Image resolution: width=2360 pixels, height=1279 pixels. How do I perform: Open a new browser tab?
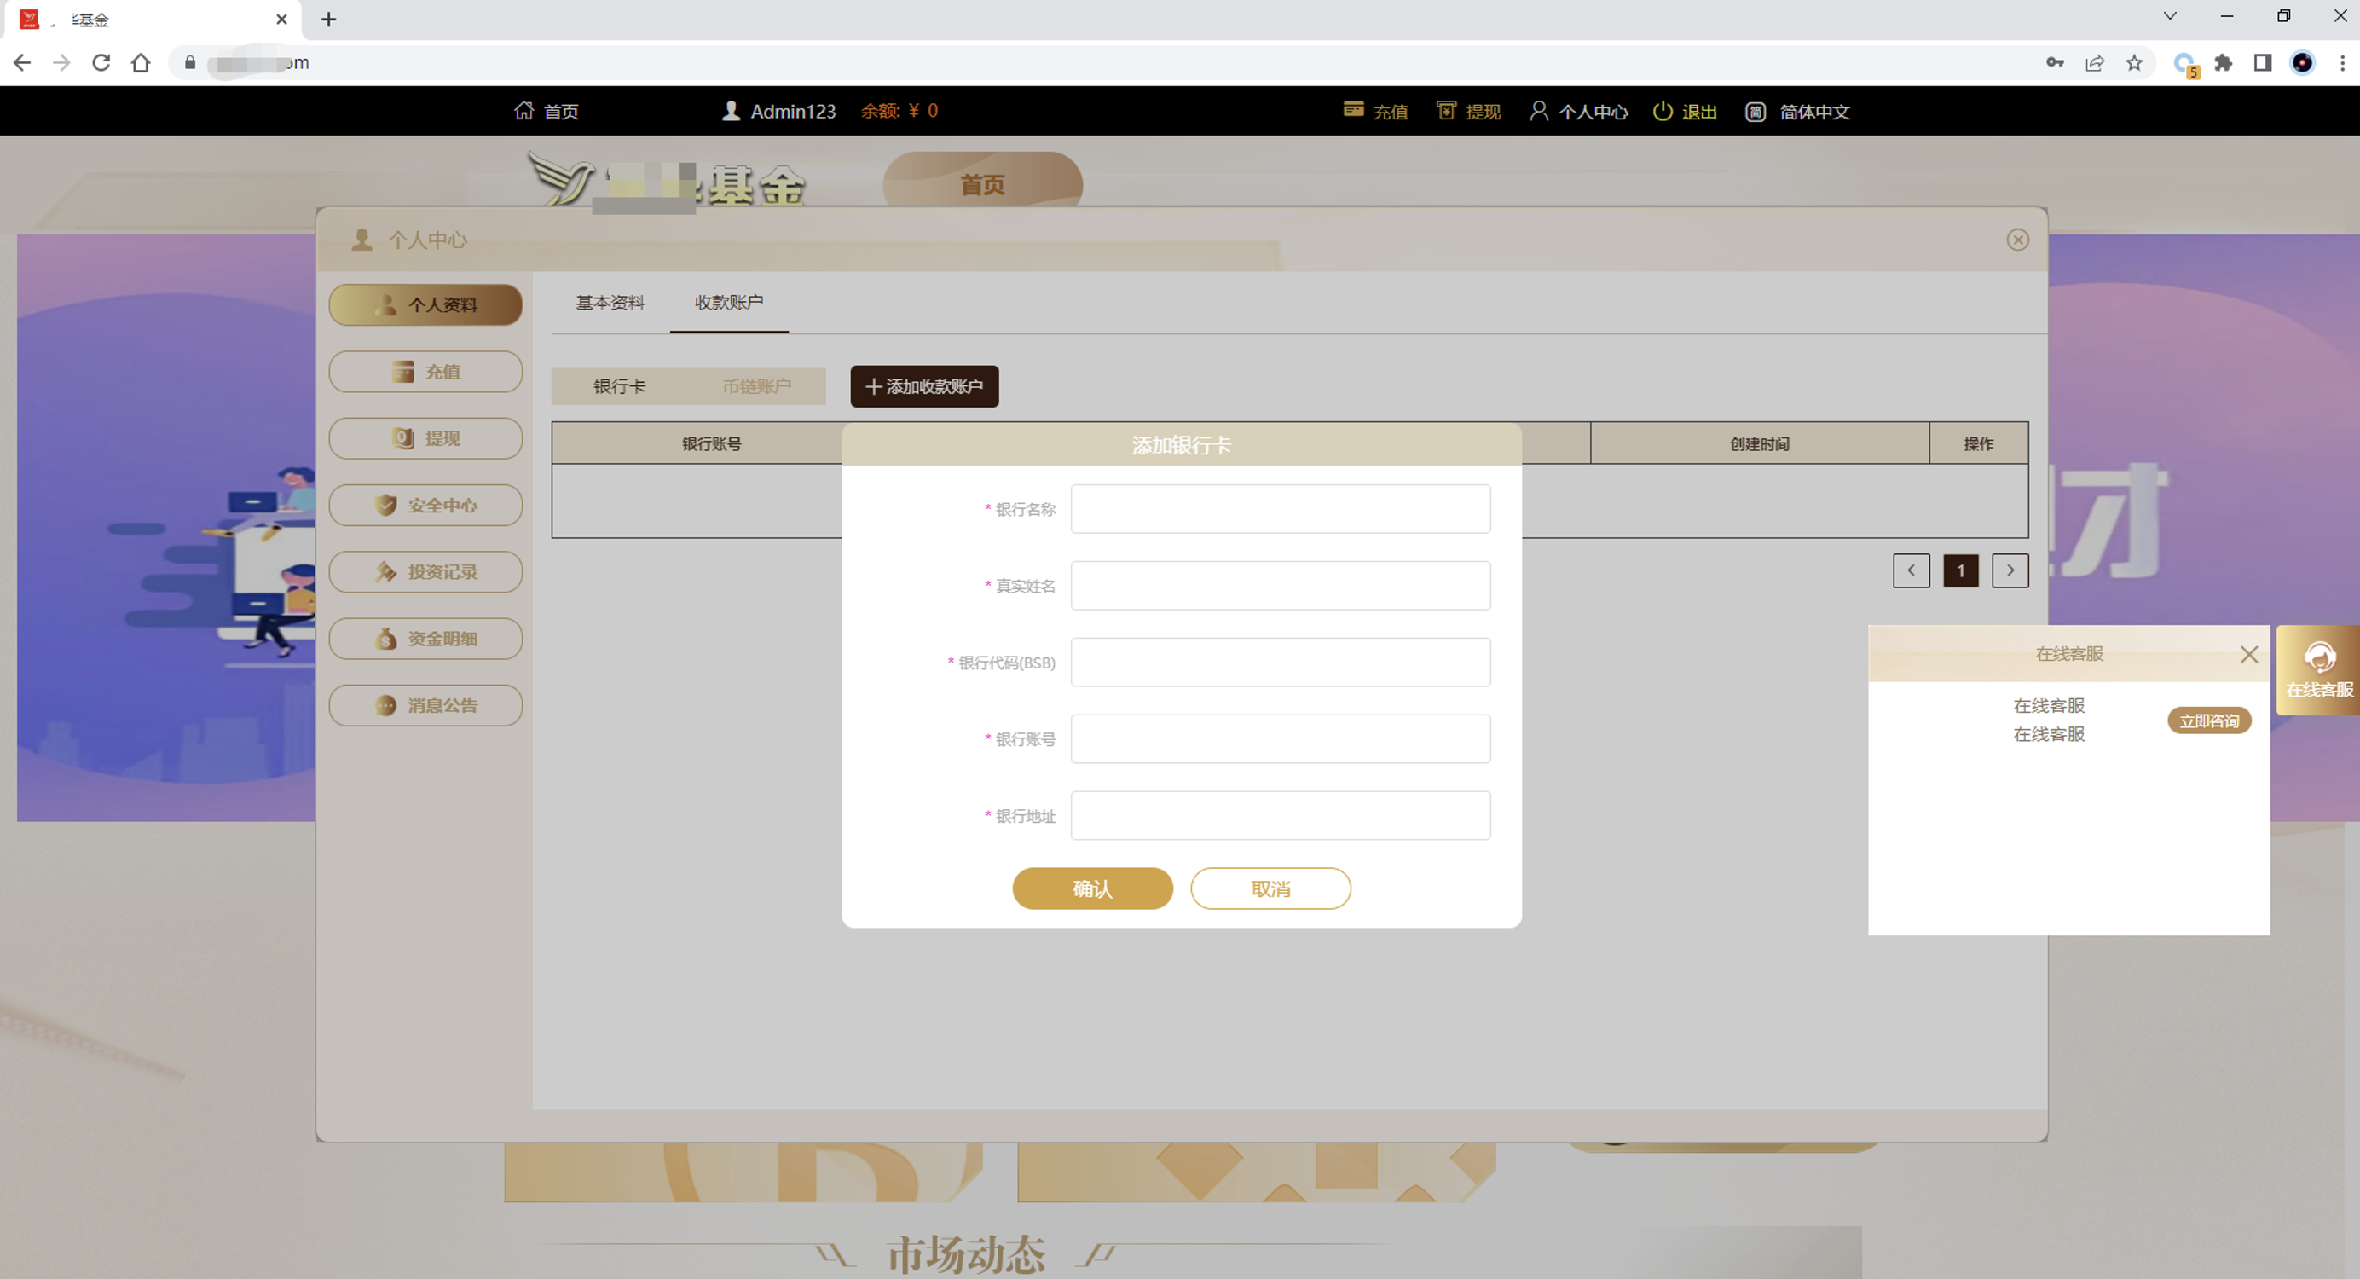[x=329, y=20]
